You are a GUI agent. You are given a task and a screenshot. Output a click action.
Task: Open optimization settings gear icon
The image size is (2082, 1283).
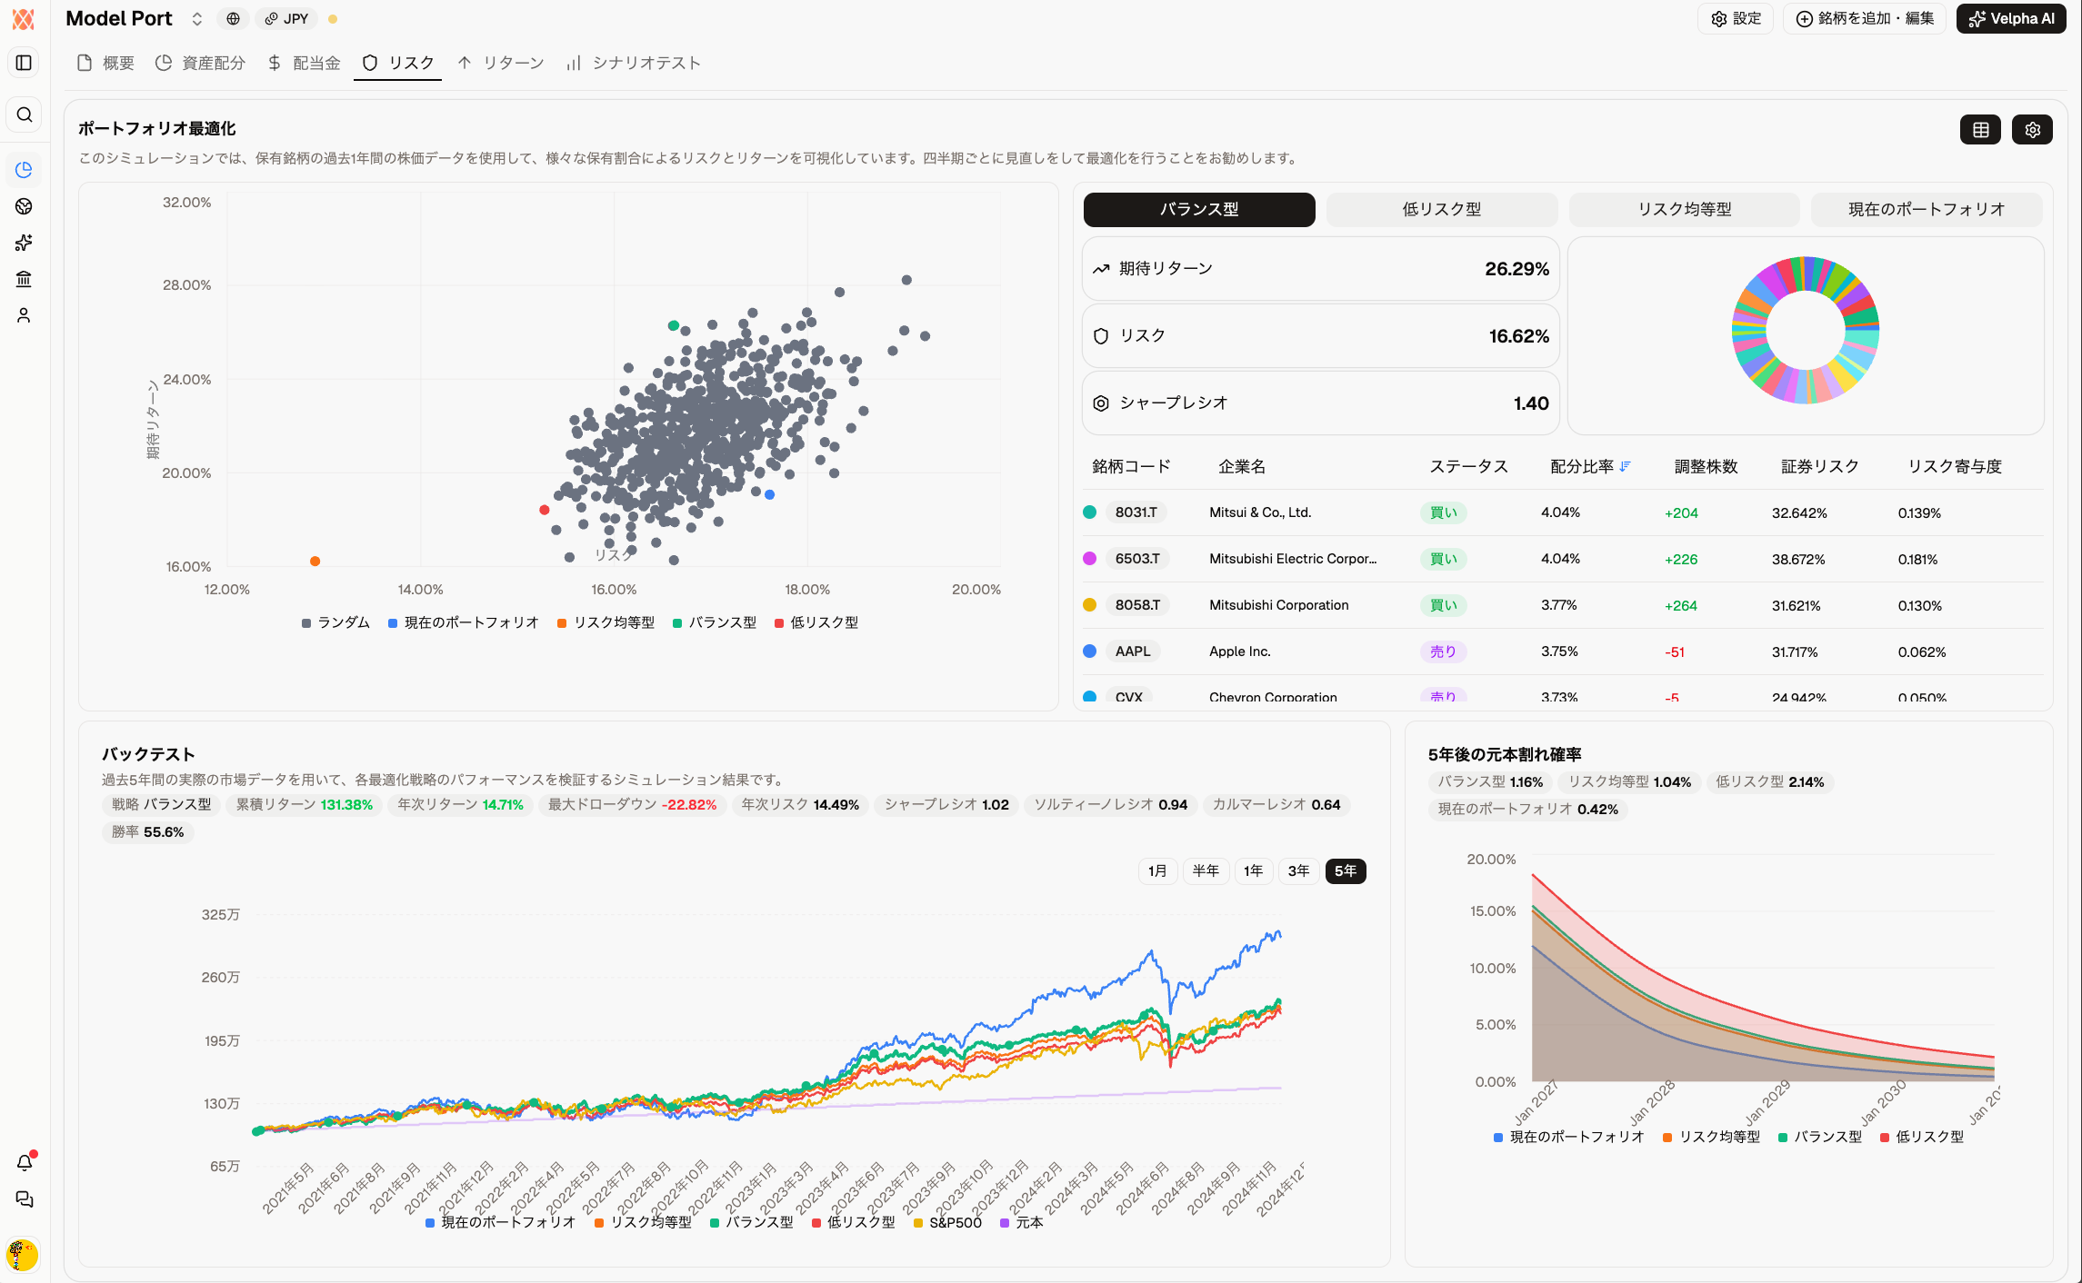point(2032,130)
